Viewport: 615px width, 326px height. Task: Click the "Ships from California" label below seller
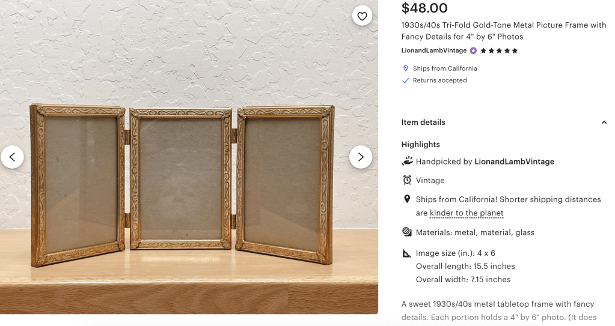click(445, 68)
